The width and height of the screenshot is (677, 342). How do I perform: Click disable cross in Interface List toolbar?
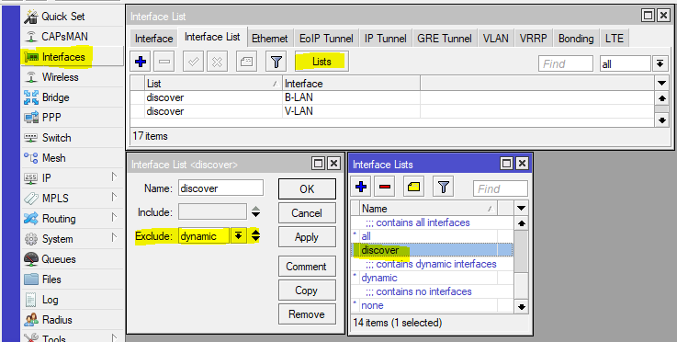[217, 62]
